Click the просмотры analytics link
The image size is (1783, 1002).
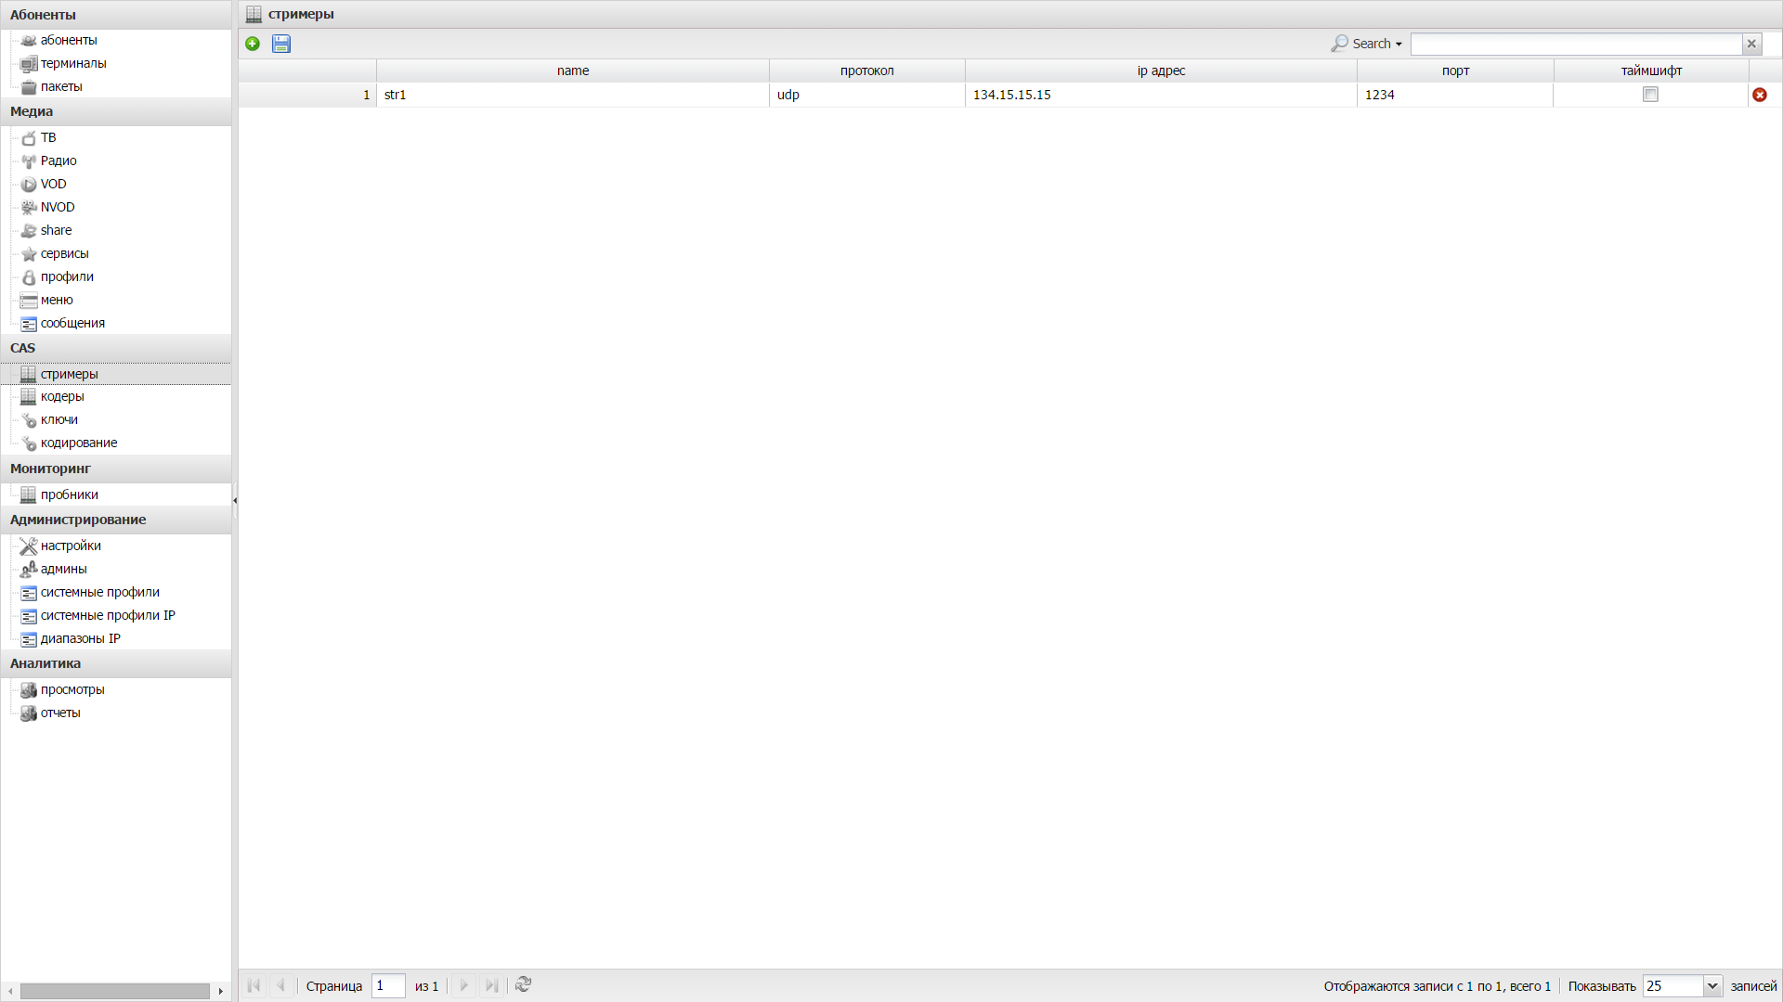[72, 688]
